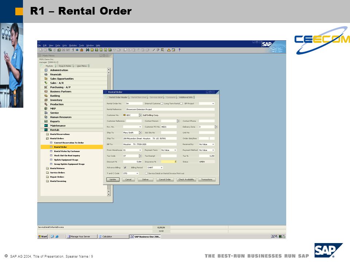Open the From Warehouse dropdown
This screenshot has height=262, width=350.
coord(140,150)
